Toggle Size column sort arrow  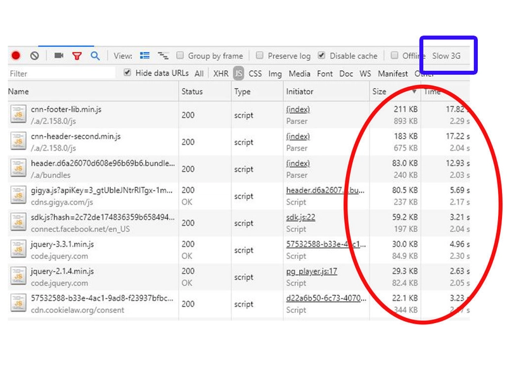coord(414,92)
